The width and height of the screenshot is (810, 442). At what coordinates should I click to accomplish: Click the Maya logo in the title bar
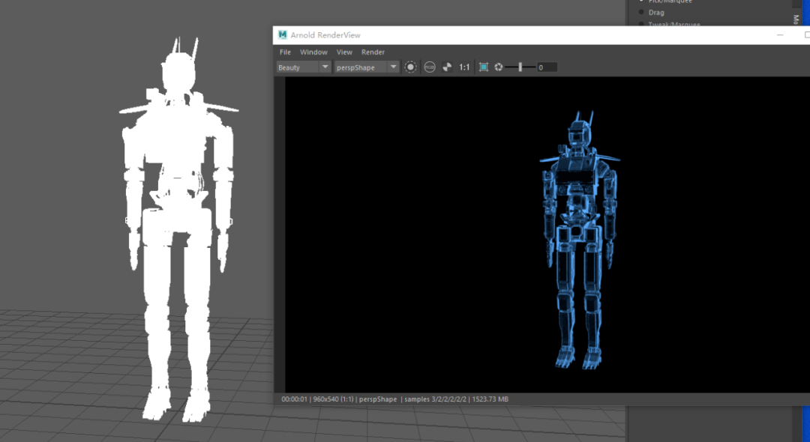coord(283,35)
